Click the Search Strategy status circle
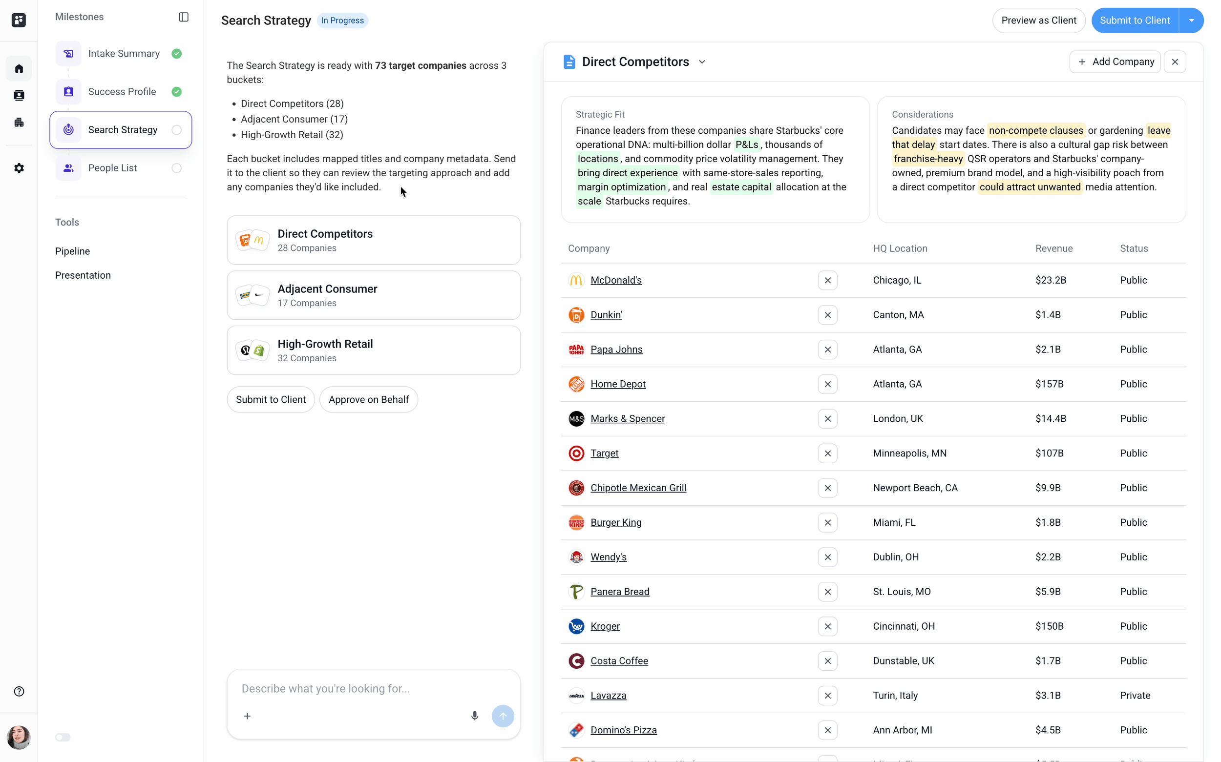 click(x=176, y=130)
